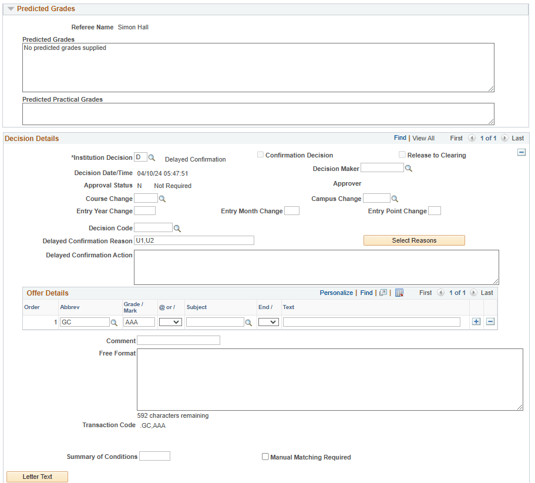535x483 pixels.
Task: Remove Offer Details row with minus icon
Action: (490, 321)
